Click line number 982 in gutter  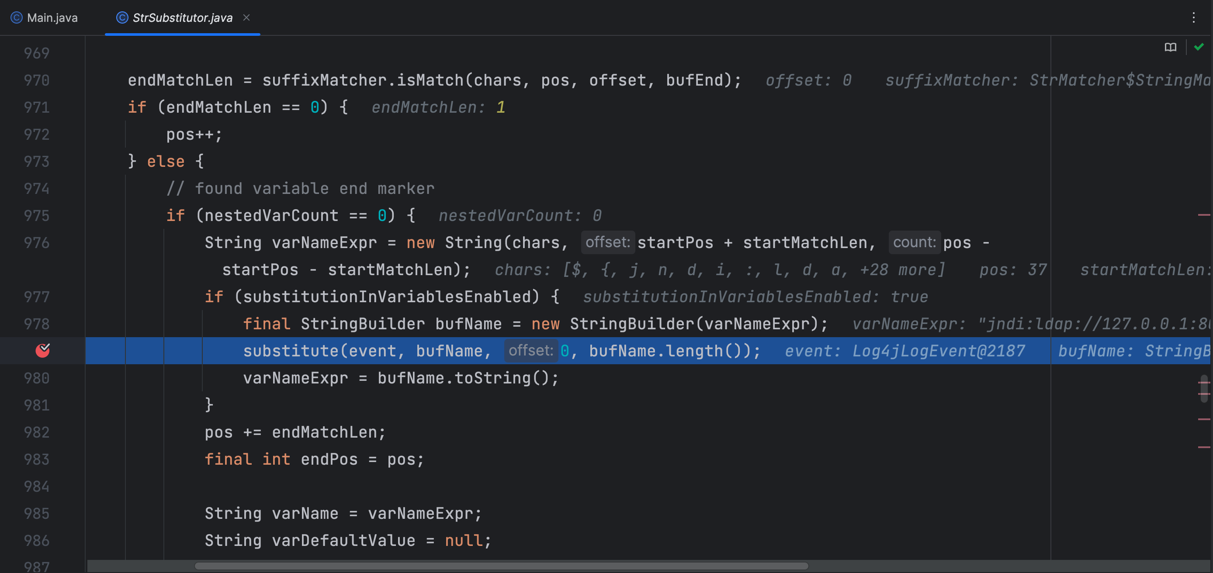click(36, 432)
